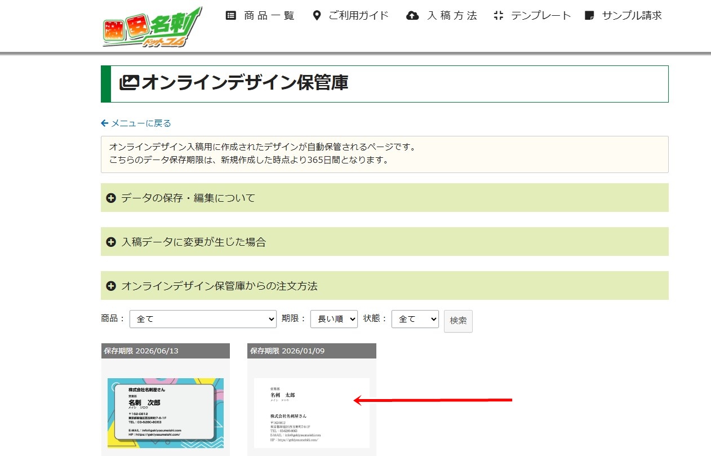Click the list icon beside 商品一覧

click(x=231, y=16)
